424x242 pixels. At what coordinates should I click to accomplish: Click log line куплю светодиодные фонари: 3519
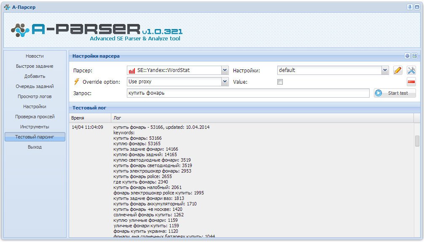tap(152, 160)
